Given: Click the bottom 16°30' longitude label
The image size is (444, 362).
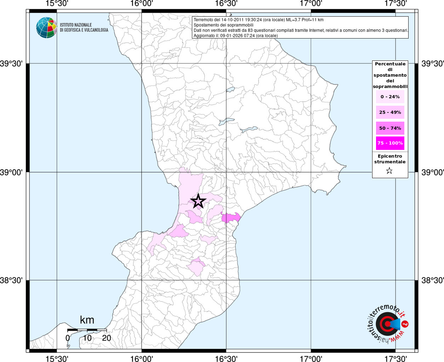Looking at the screenshot, I should (226, 358).
